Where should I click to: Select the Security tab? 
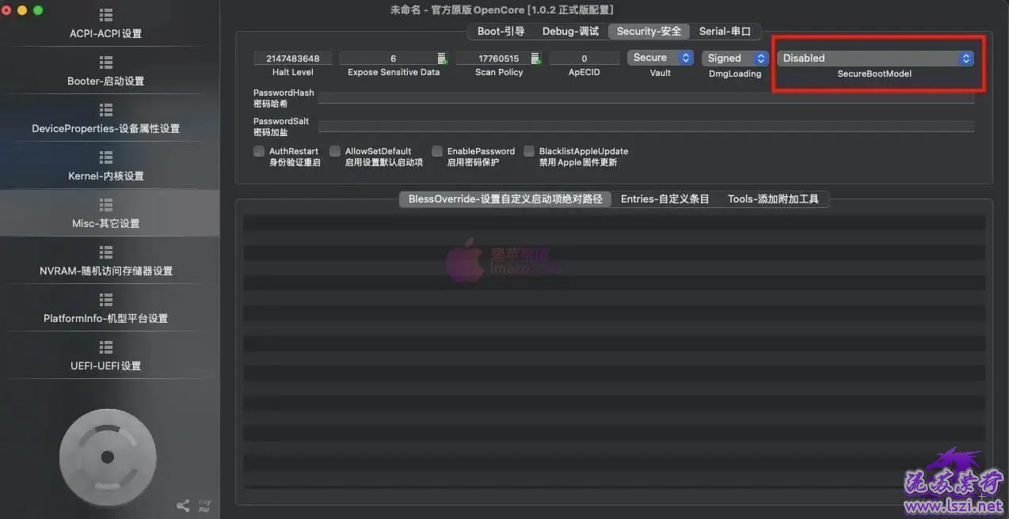649,32
